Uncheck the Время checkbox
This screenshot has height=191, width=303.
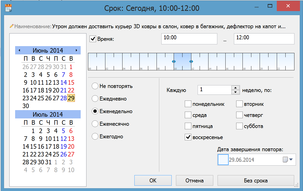93,39
